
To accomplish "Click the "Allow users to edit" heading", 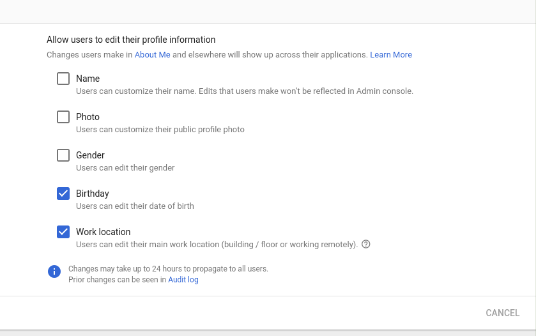I will click(131, 40).
